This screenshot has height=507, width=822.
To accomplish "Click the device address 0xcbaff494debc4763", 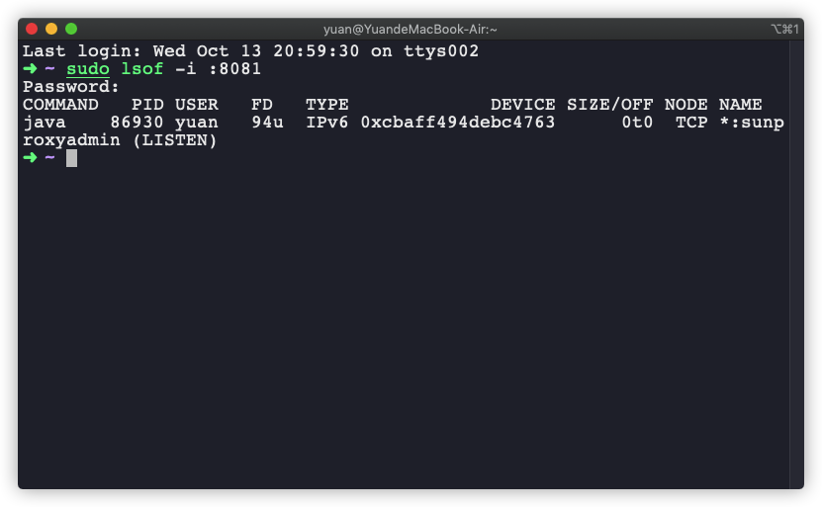I will (458, 122).
